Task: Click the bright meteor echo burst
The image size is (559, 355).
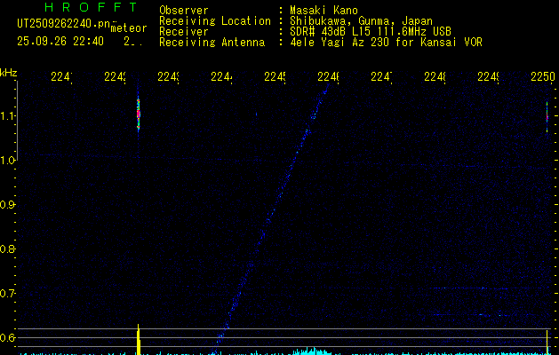Action: [139, 114]
